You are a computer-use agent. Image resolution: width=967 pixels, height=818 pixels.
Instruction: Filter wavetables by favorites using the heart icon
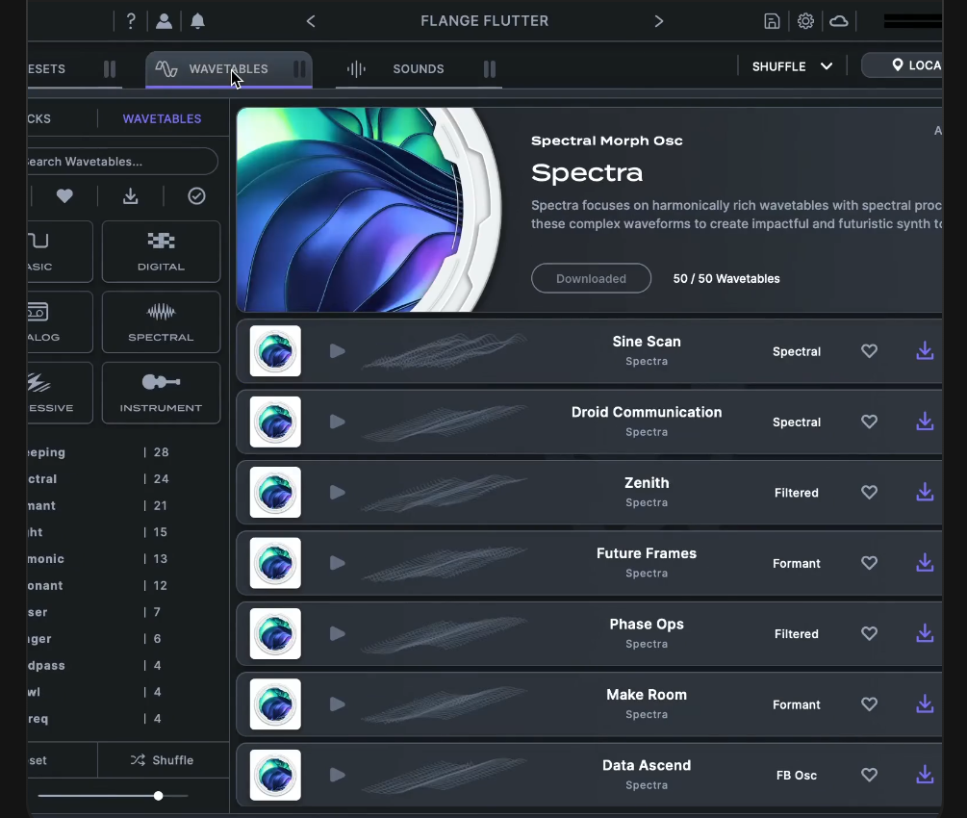pos(64,196)
